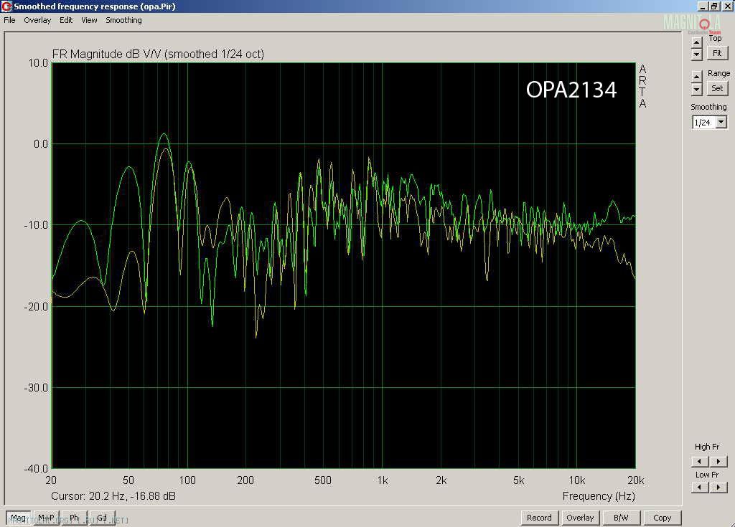Open the Edit menu
Viewport: 735px width, 527px height.
point(66,20)
